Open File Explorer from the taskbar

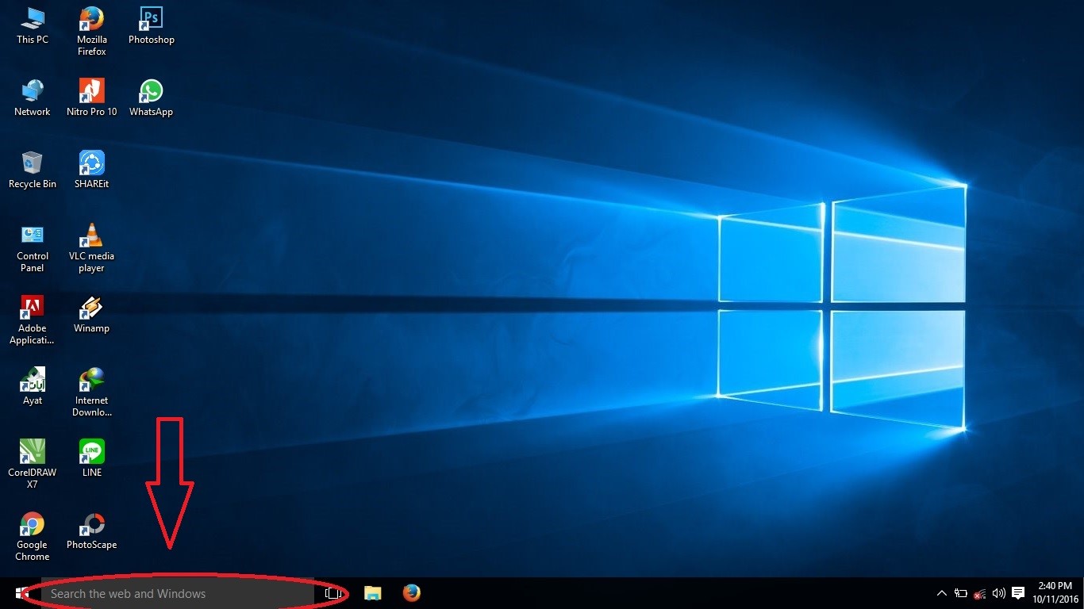372,592
